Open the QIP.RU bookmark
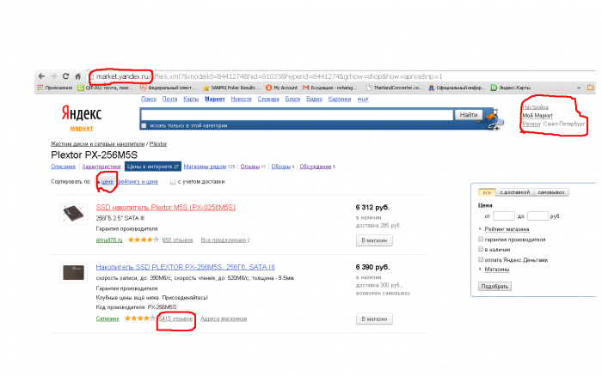This screenshot has height=376, width=602. coord(105,88)
